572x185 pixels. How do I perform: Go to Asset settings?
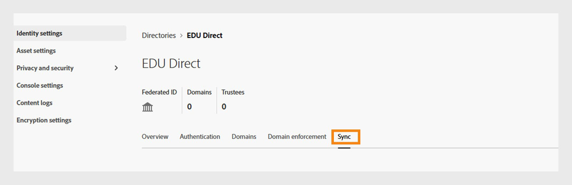[x=36, y=51]
